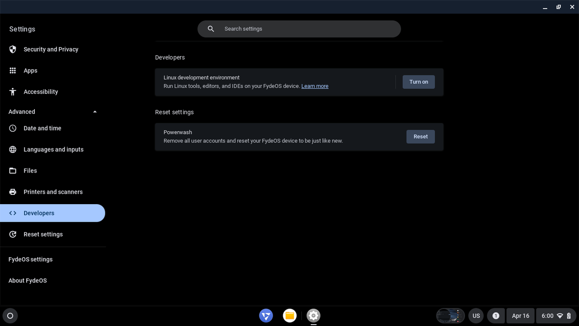579x326 pixels.
Task: Click the Accessibility figure icon
Action: click(x=13, y=91)
